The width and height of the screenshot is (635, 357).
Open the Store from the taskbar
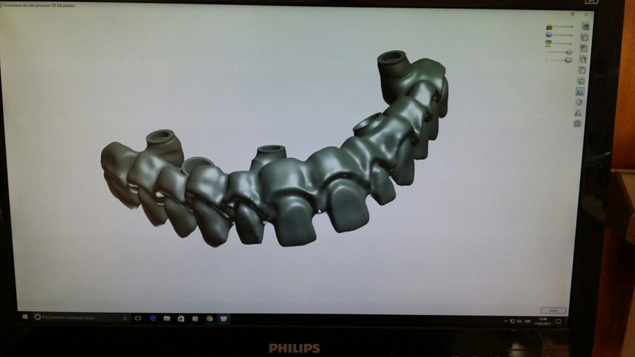[x=181, y=319]
